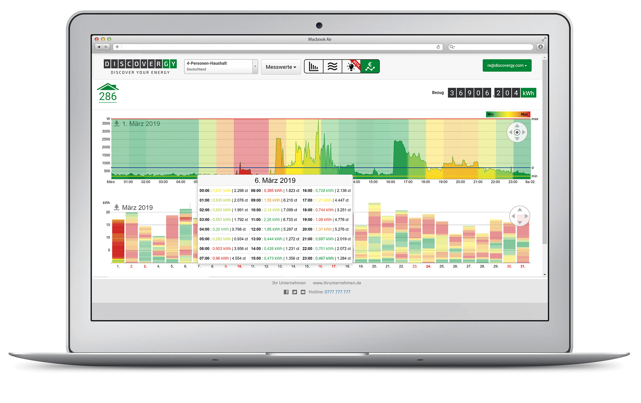This screenshot has width=641, height=403.
Task: Visit the www.ihrunternehmen.de link
Action: point(337,283)
